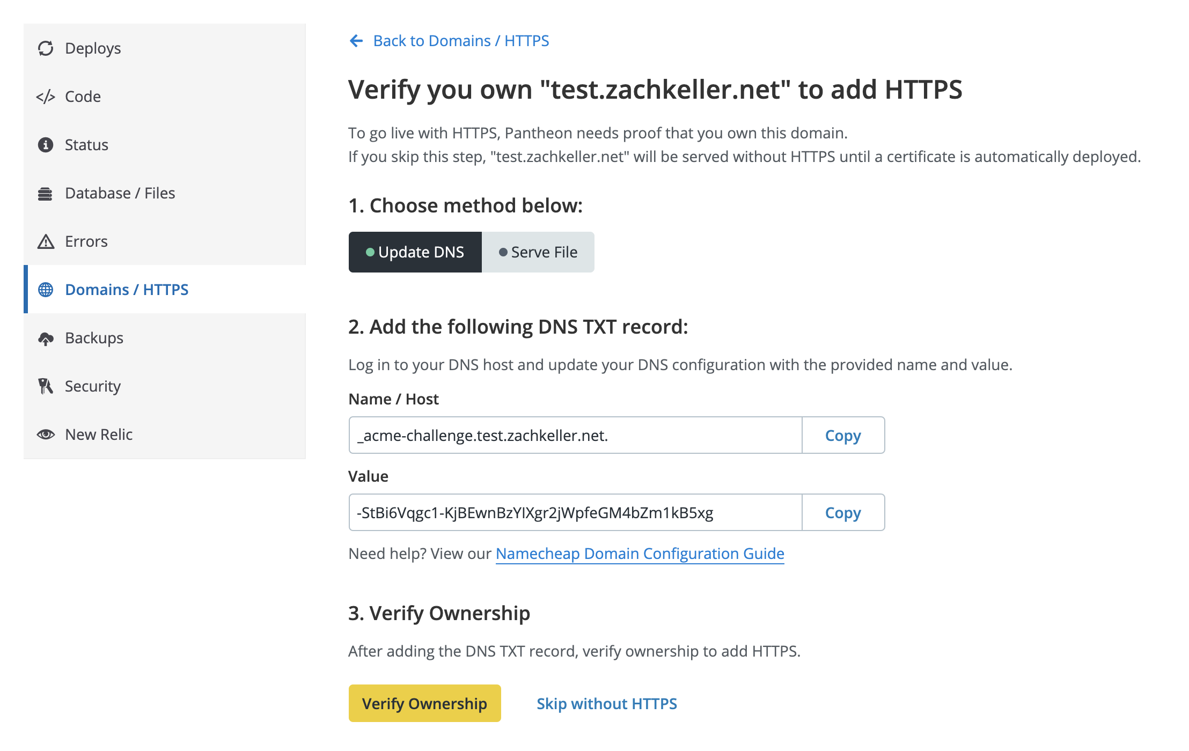Open New Relic via the eye icon

pyautogui.click(x=46, y=434)
